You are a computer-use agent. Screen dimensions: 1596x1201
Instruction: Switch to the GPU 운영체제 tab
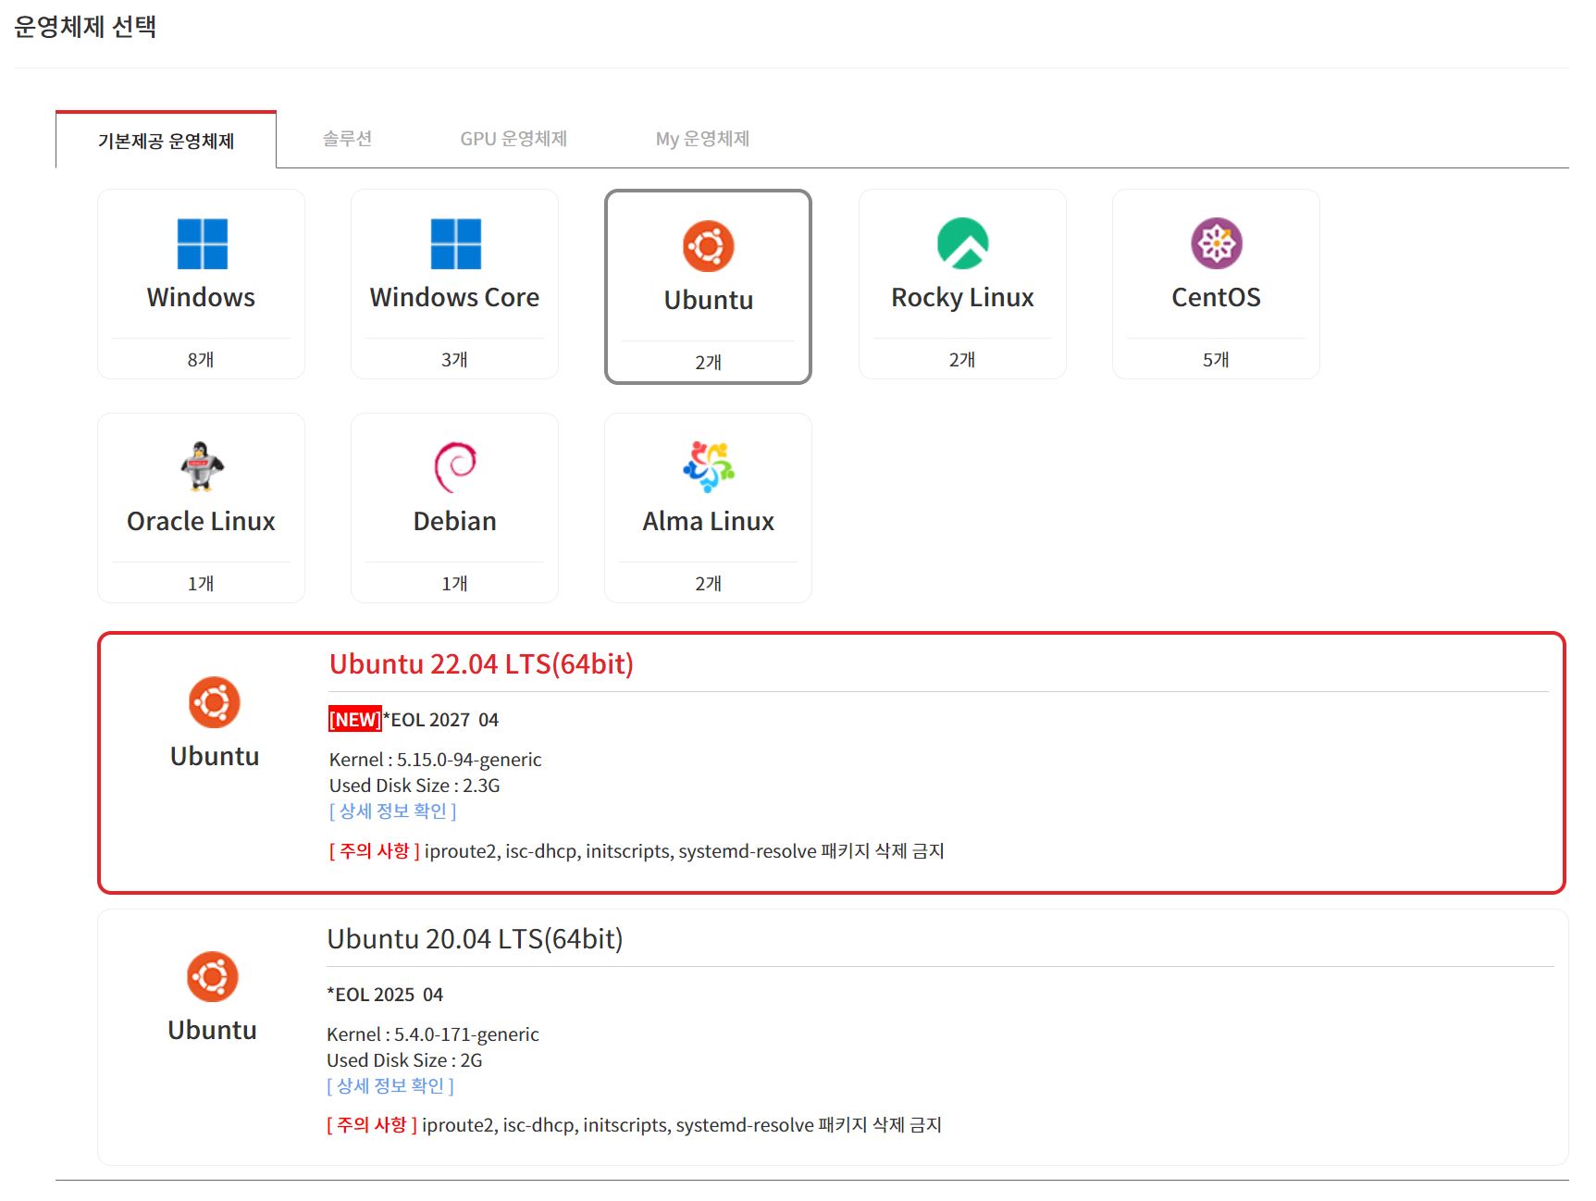[513, 139]
